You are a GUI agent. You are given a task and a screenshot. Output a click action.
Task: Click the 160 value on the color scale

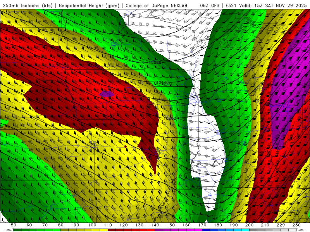click(x=186, y=225)
